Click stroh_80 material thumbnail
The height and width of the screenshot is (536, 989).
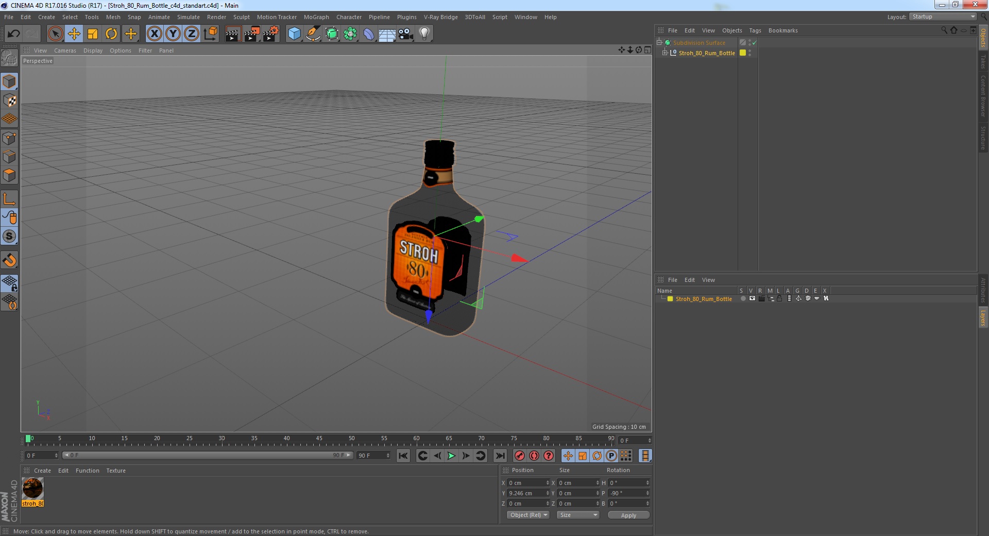coord(33,489)
